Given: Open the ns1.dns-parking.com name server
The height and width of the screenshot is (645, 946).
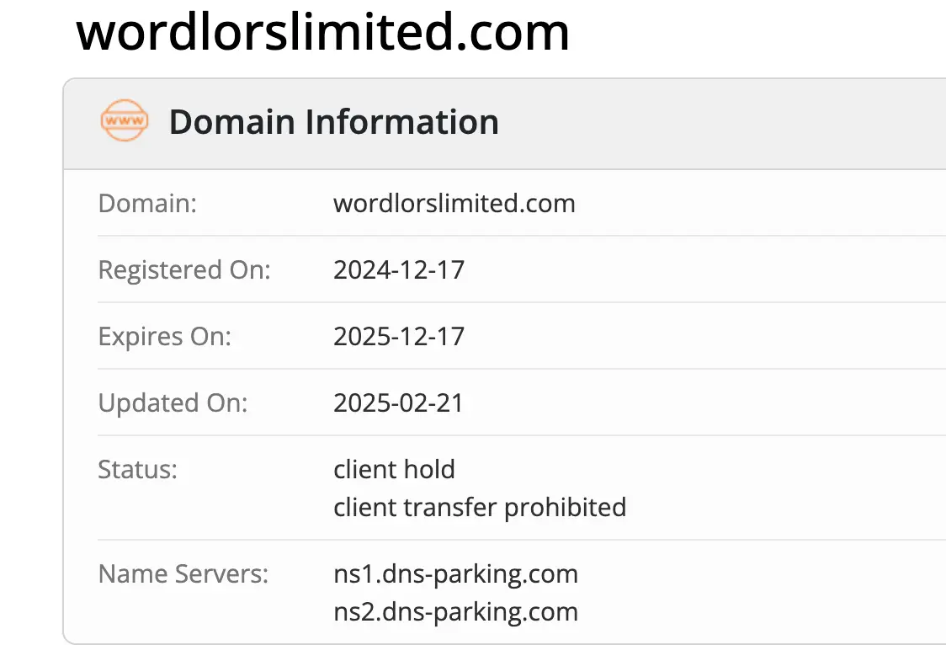Looking at the screenshot, I should click(455, 574).
